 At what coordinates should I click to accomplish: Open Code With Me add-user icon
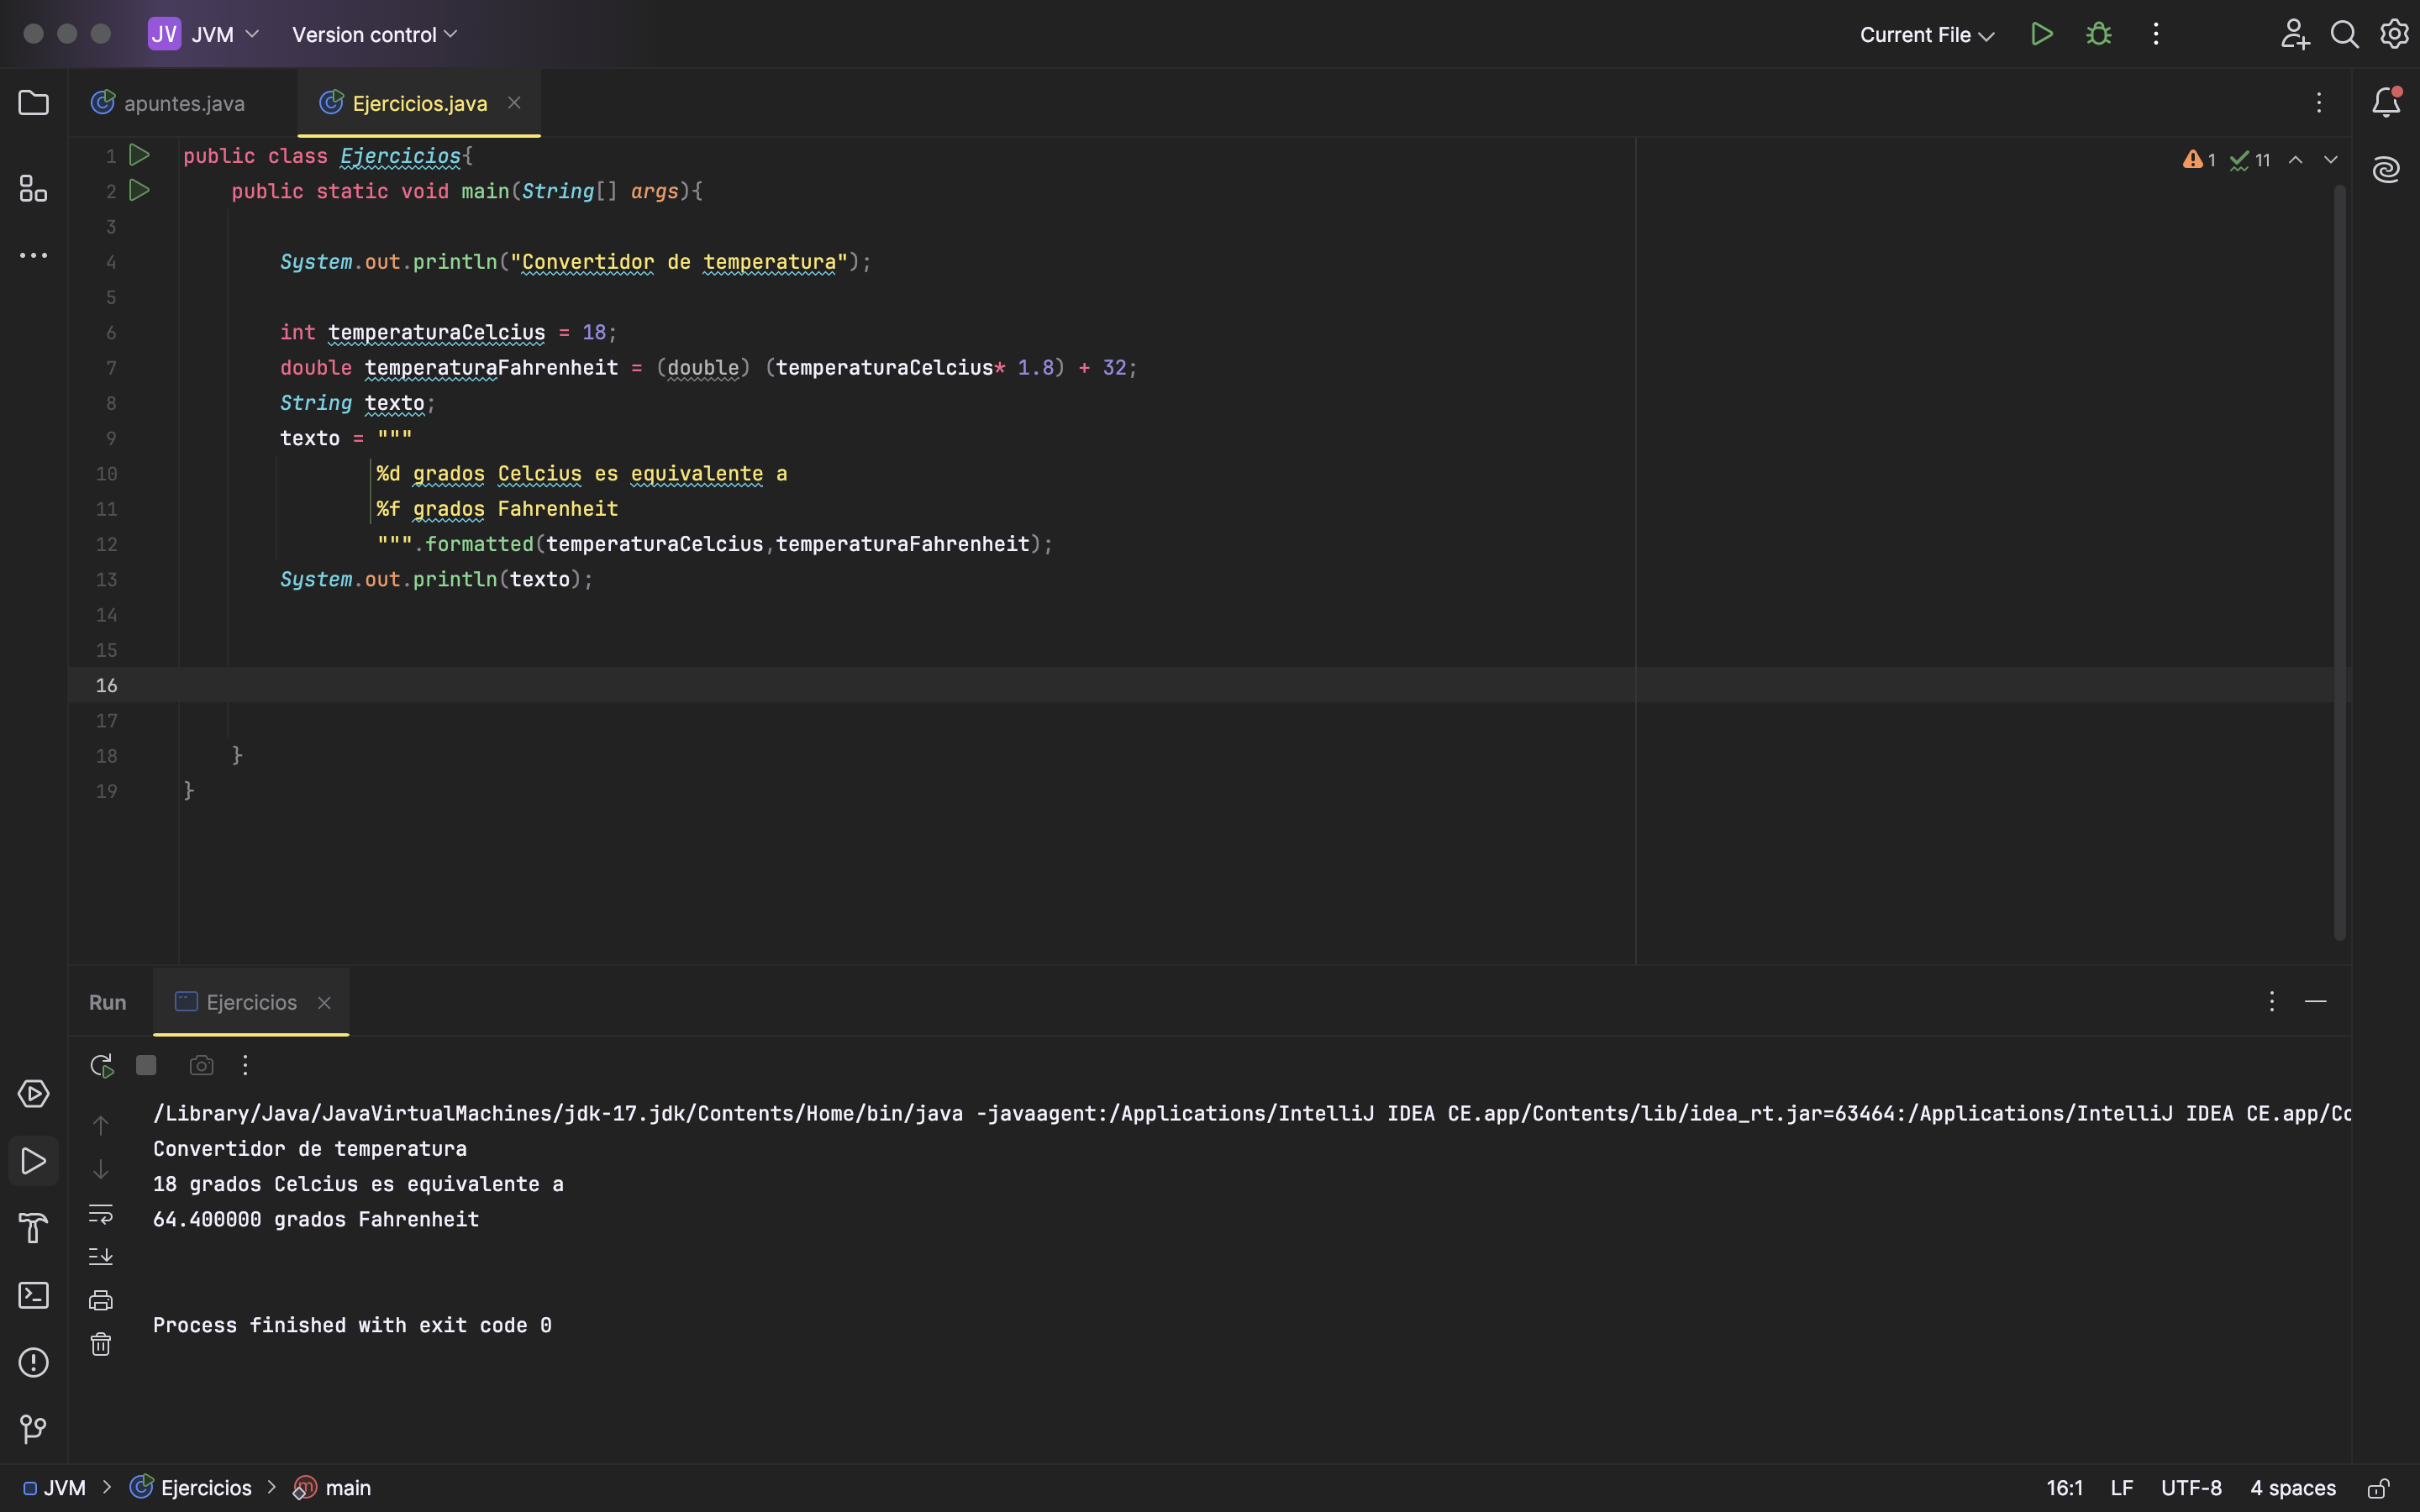pyautogui.click(x=2294, y=34)
